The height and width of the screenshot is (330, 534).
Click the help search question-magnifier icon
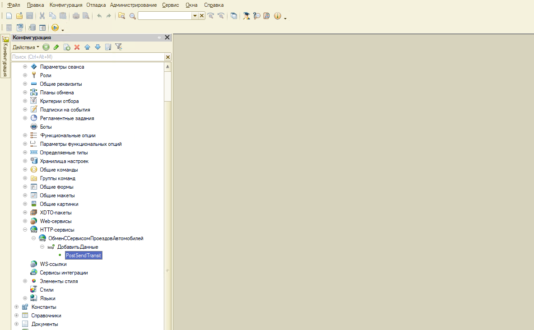click(257, 16)
